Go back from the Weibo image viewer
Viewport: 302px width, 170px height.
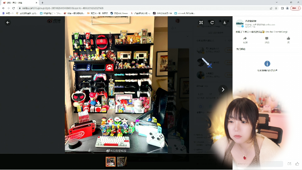pos(8,23)
